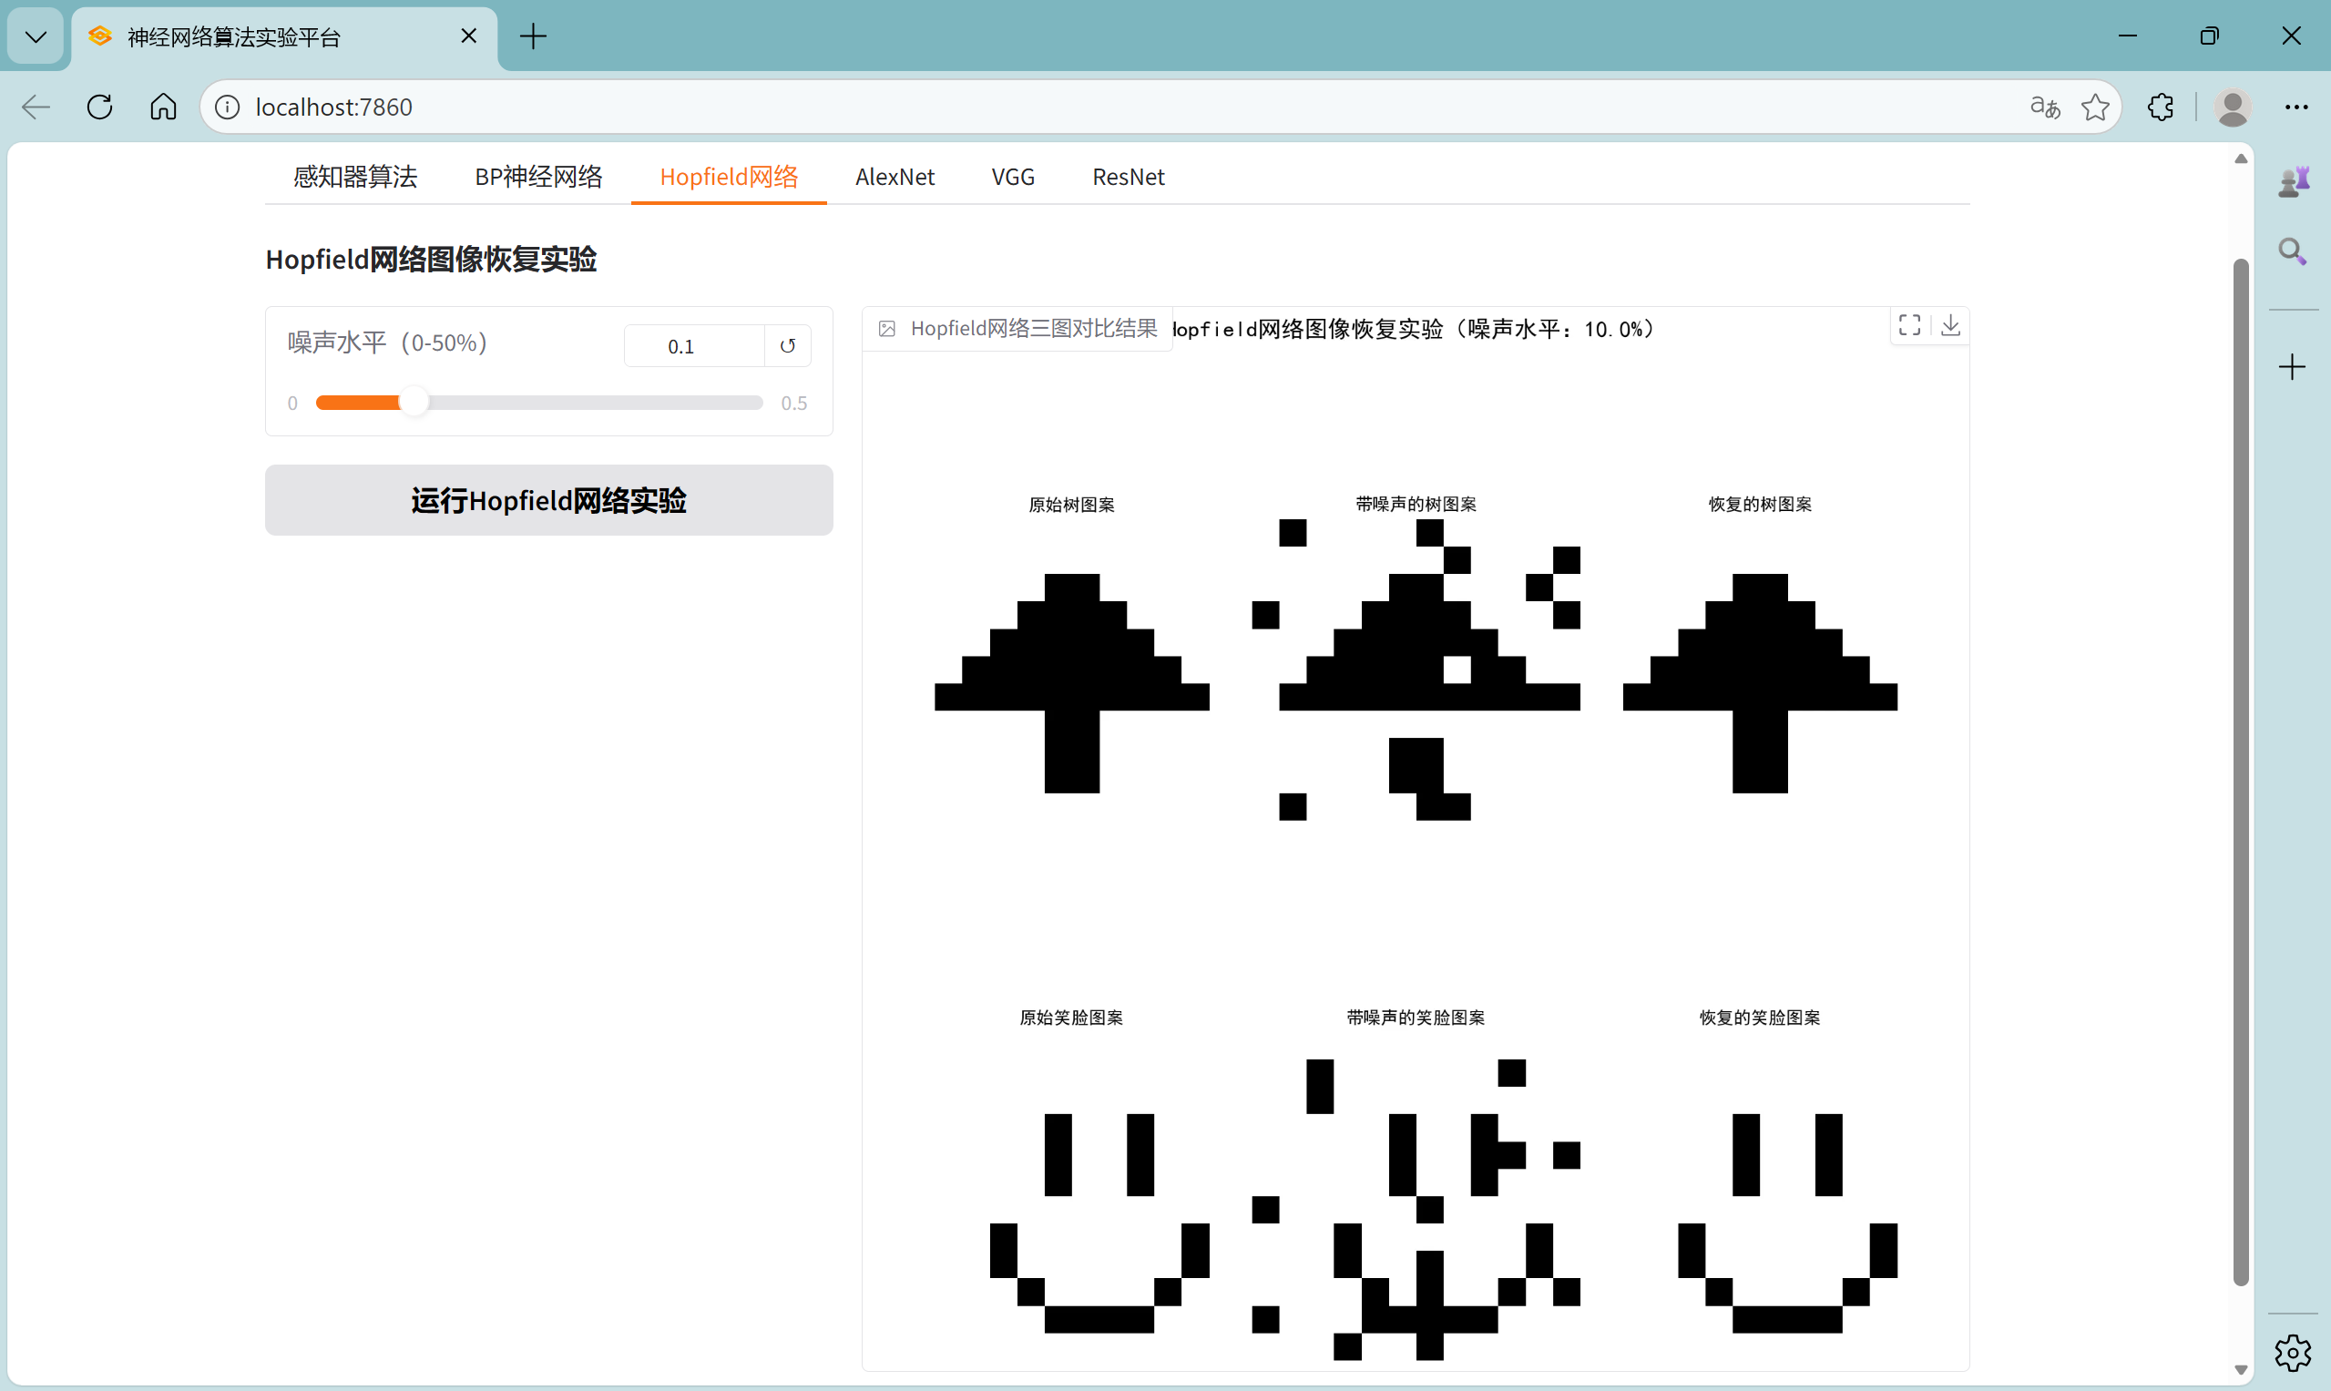Open browser settings and more menu
The image size is (2331, 1391).
click(x=2295, y=107)
